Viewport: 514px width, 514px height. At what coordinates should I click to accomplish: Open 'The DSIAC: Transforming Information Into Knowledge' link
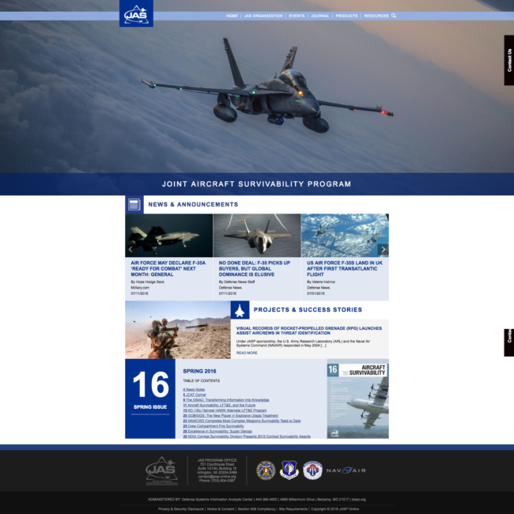click(226, 400)
